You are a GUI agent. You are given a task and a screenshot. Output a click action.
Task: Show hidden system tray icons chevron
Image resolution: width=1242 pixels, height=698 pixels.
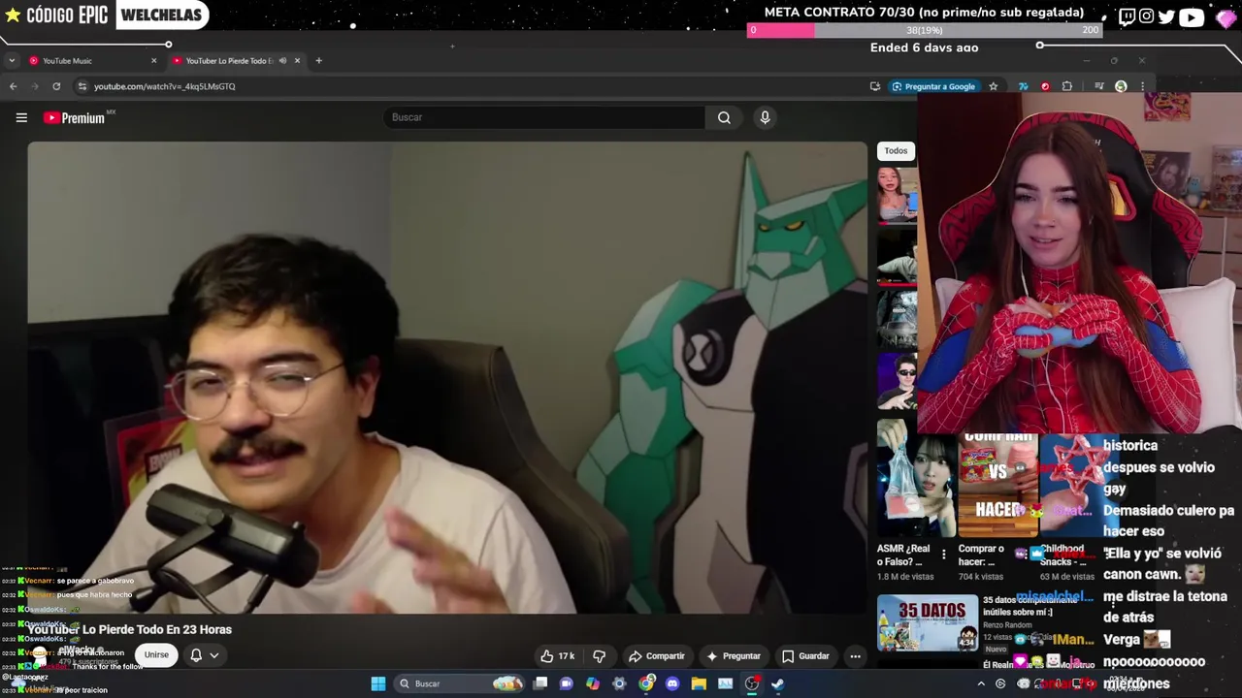point(981,683)
